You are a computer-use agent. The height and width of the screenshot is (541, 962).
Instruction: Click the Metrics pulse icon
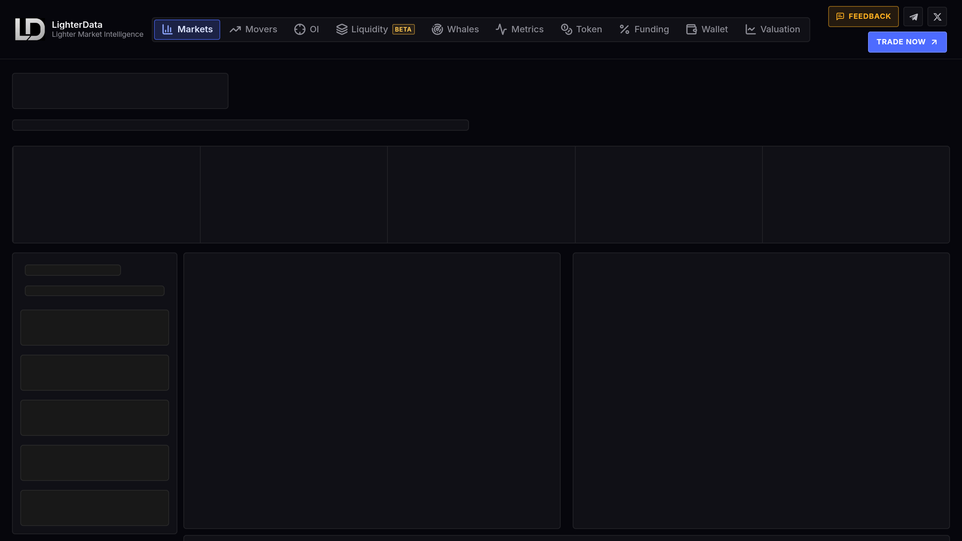coord(501,29)
